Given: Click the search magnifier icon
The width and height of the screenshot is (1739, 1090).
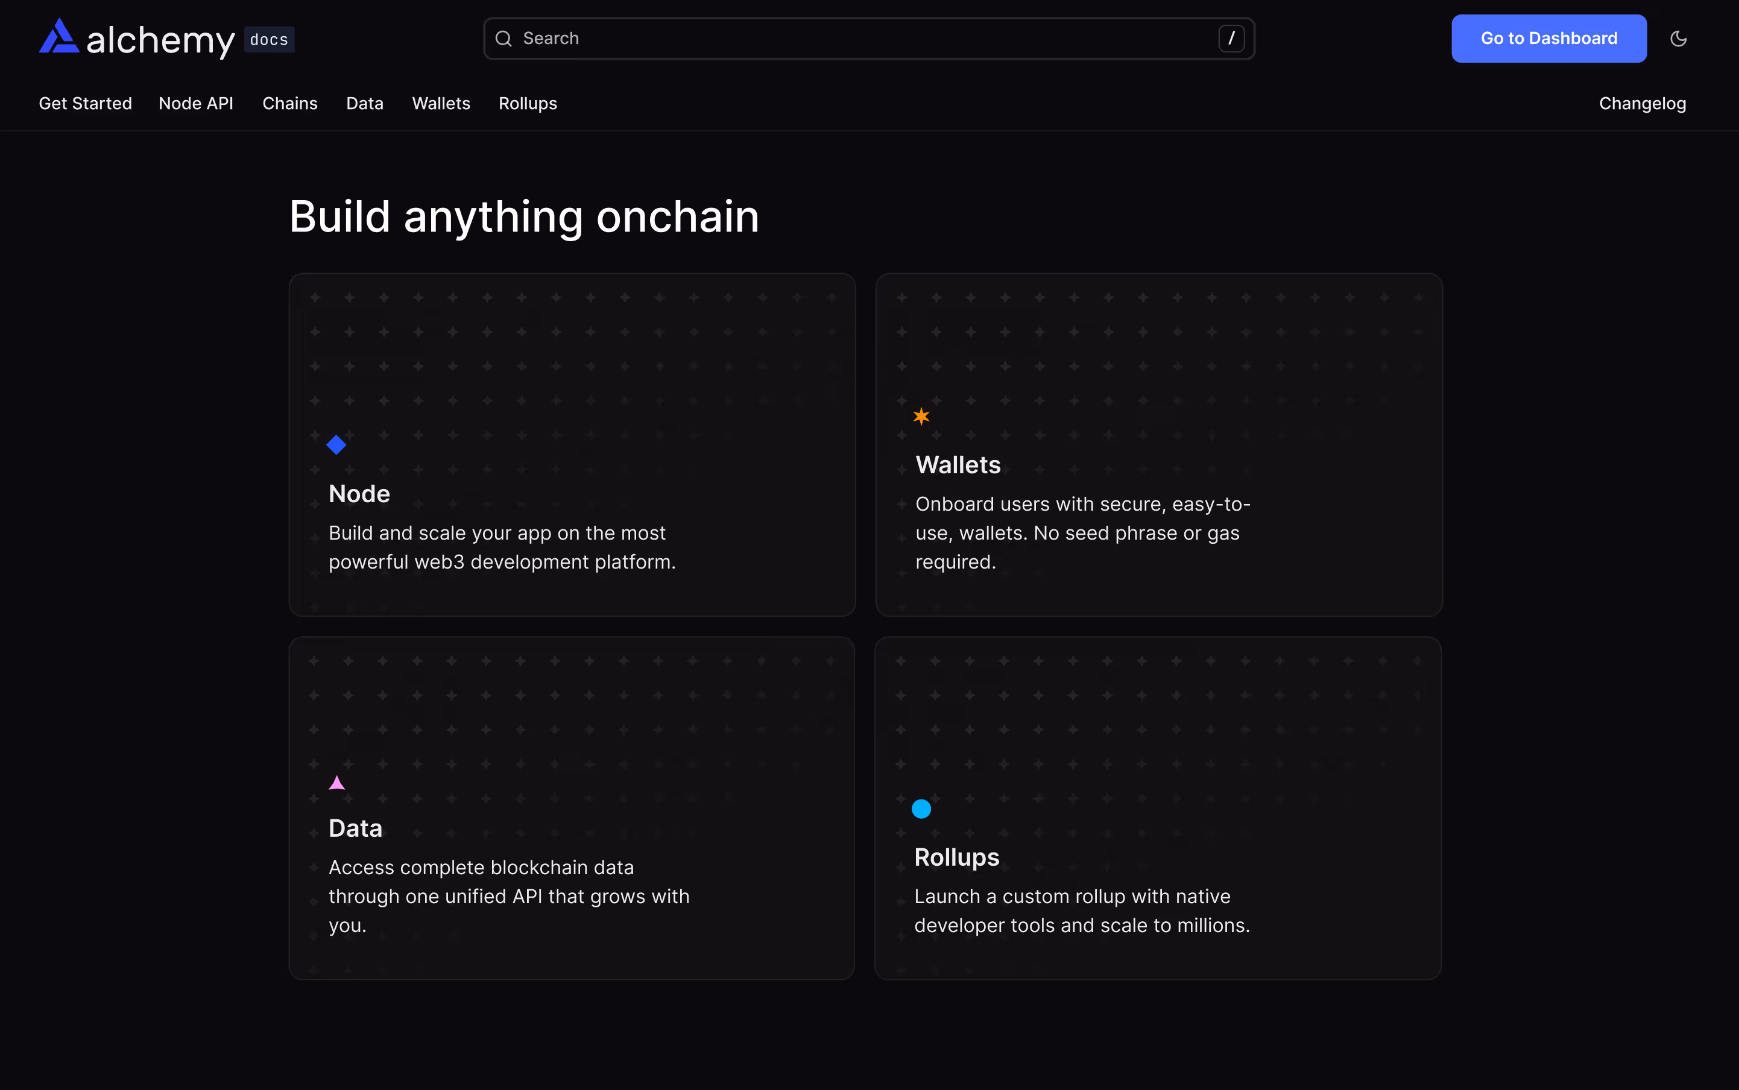Looking at the screenshot, I should pyautogui.click(x=504, y=39).
